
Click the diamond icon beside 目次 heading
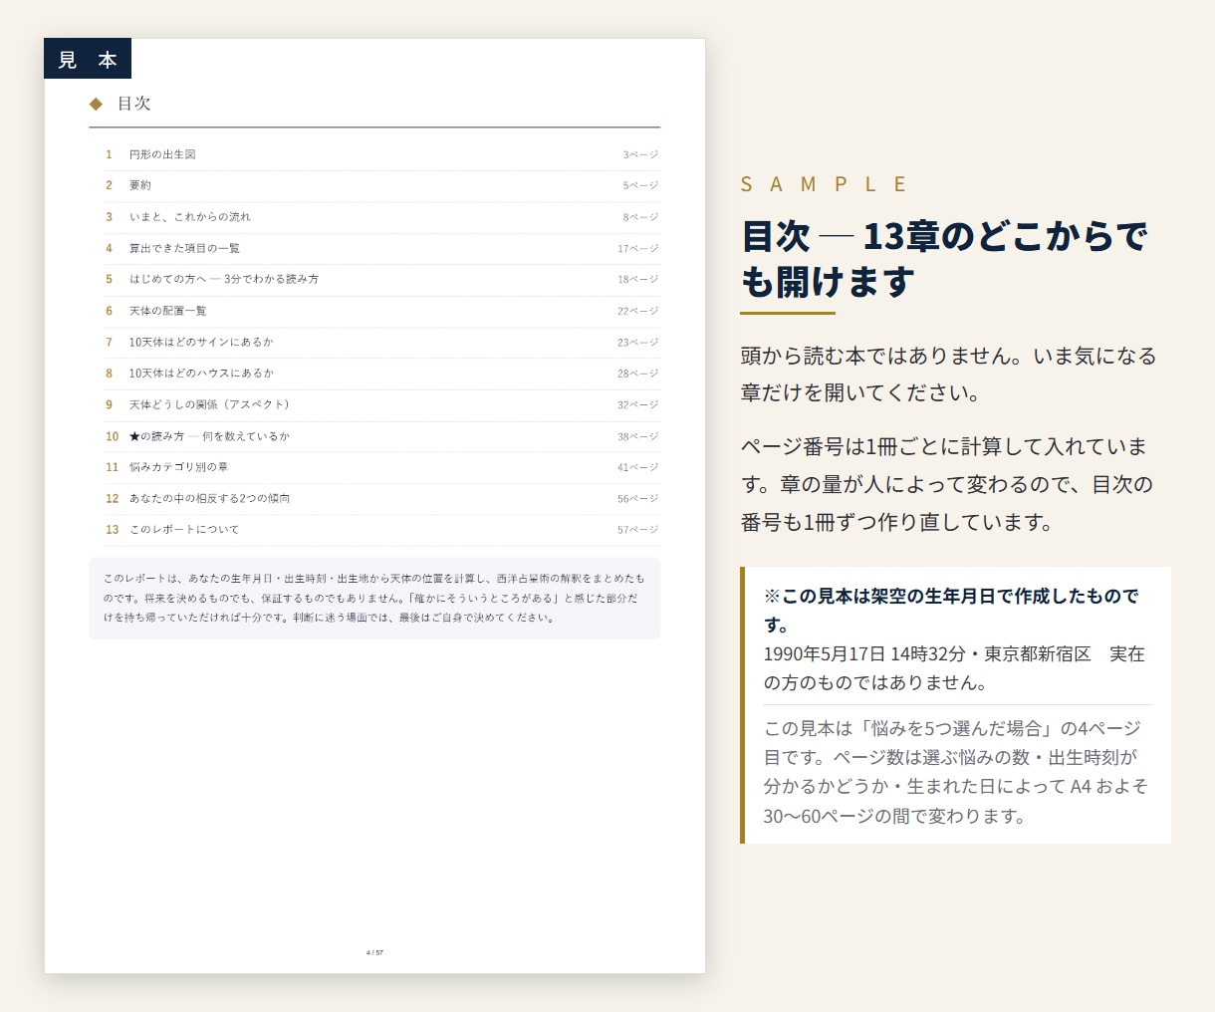click(96, 104)
